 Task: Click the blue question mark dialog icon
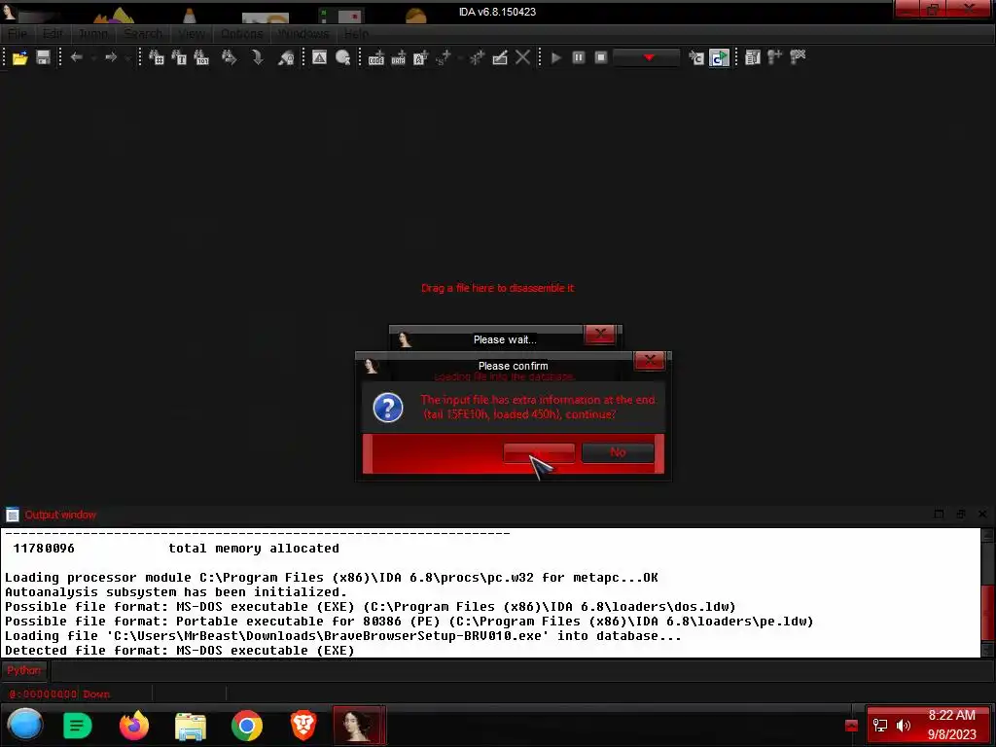(x=388, y=408)
